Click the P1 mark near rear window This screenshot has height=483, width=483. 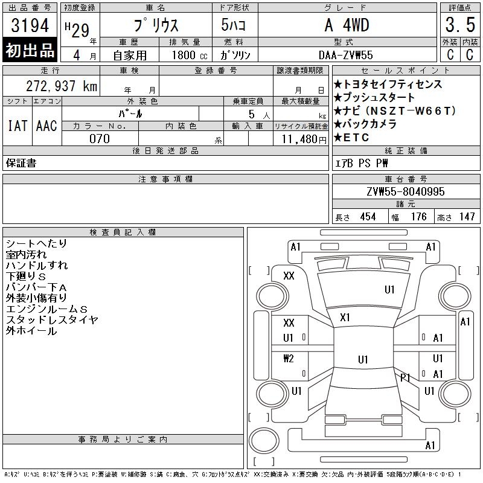(405, 378)
